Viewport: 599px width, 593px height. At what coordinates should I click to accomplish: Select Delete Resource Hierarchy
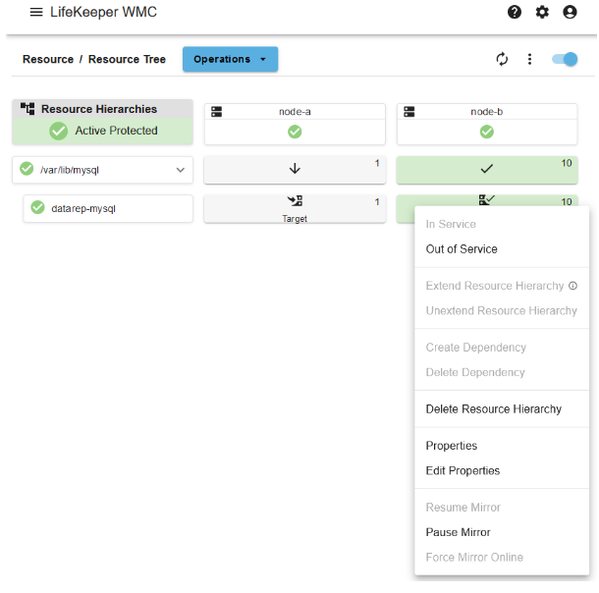coord(493,409)
